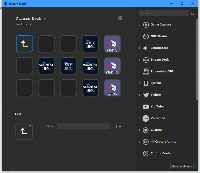Open the 采集卡操作 folder key
Screen dimensions: 200x173
(x=90, y=44)
